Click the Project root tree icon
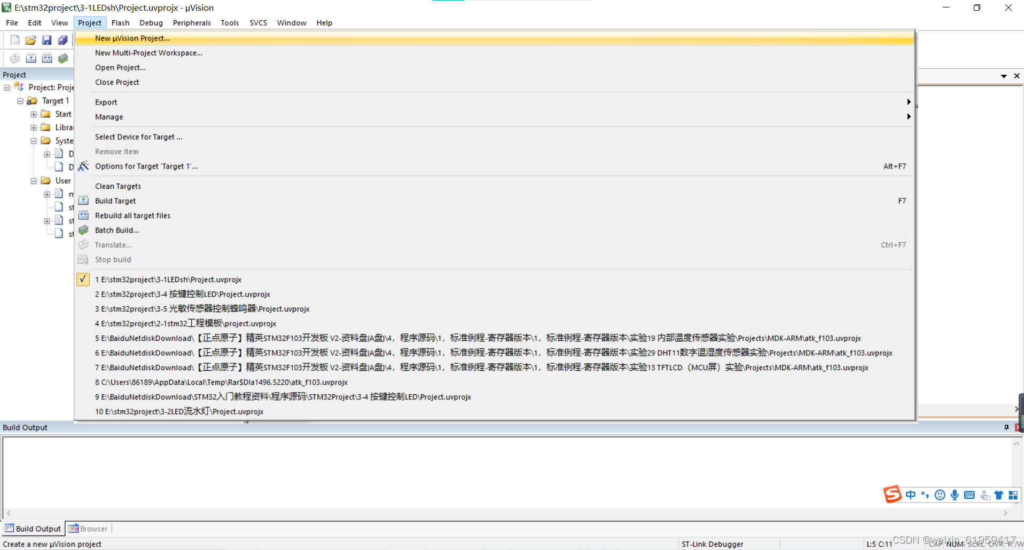The width and height of the screenshot is (1024, 550). click(19, 86)
